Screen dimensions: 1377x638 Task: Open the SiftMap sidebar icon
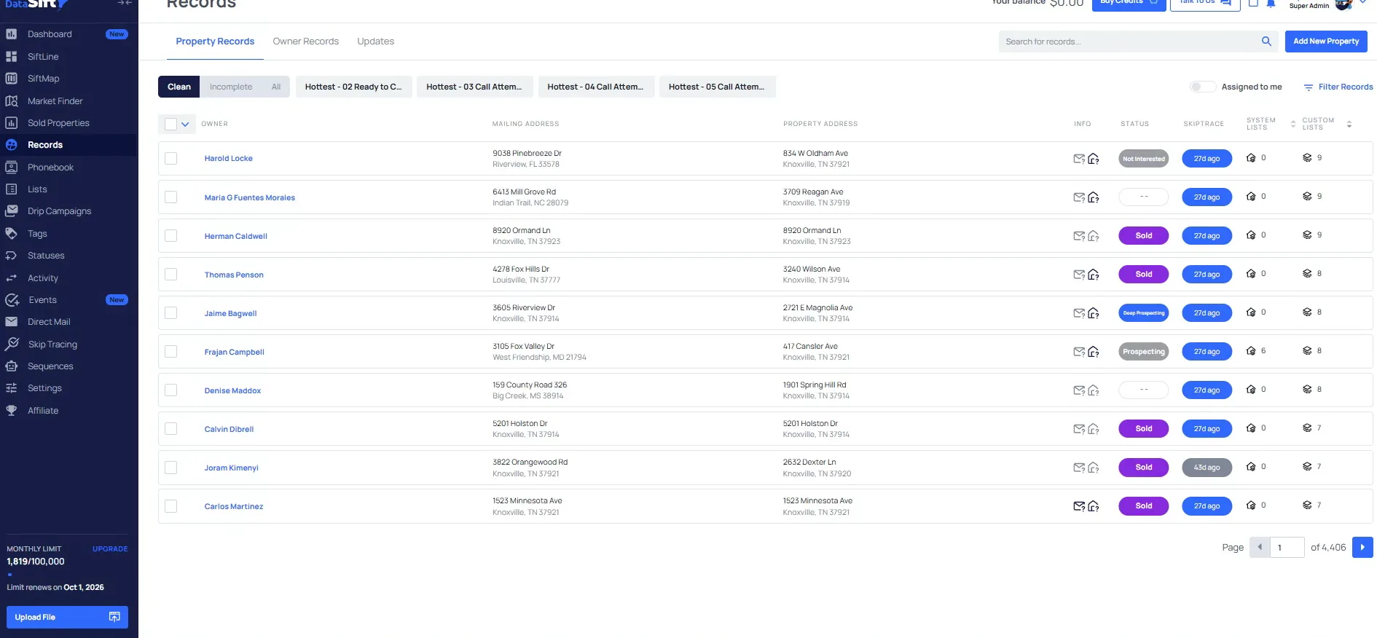[x=12, y=79]
